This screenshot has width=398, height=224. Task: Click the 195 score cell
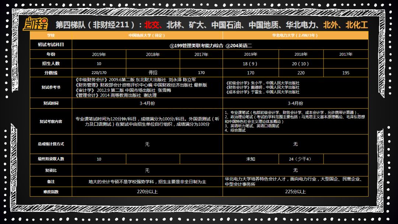(346, 73)
